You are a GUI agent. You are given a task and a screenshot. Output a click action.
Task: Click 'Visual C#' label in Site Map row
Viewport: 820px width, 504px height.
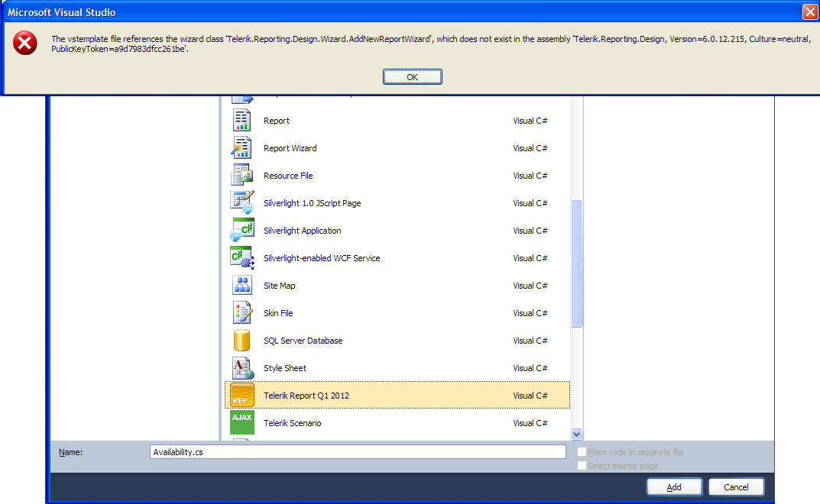click(x=530, y=286)
